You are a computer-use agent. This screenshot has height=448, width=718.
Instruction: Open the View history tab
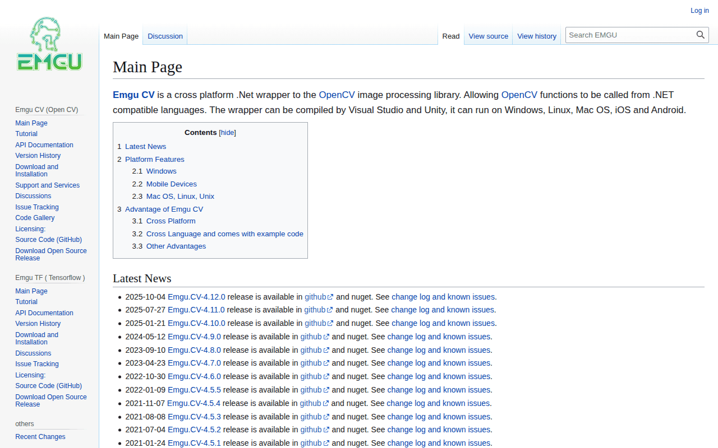(x=537, y=36)
